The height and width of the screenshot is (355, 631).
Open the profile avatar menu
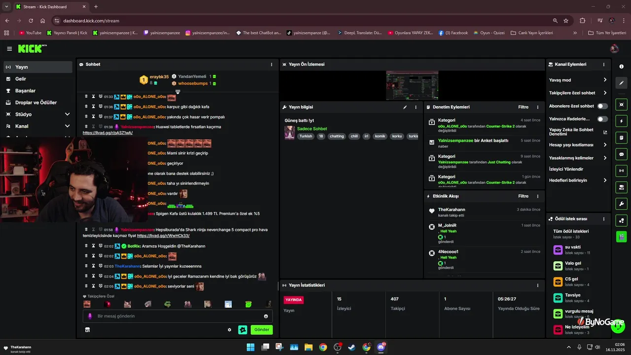pos(614,48)
